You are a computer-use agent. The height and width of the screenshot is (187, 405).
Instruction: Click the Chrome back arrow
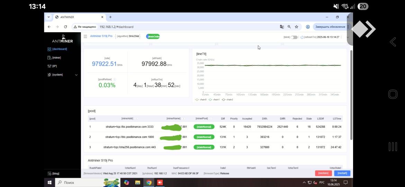click(49, 27)
